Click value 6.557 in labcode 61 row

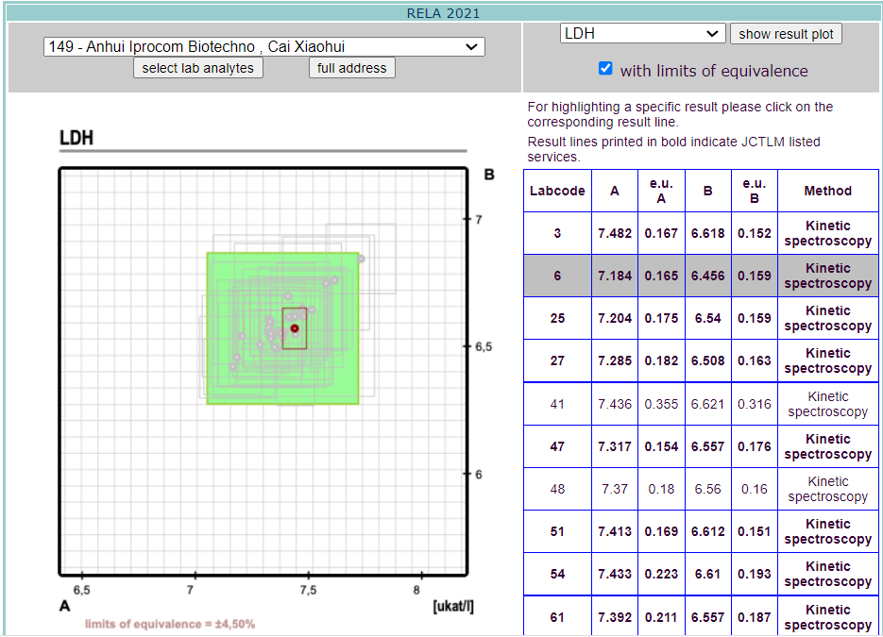(708, 617)
